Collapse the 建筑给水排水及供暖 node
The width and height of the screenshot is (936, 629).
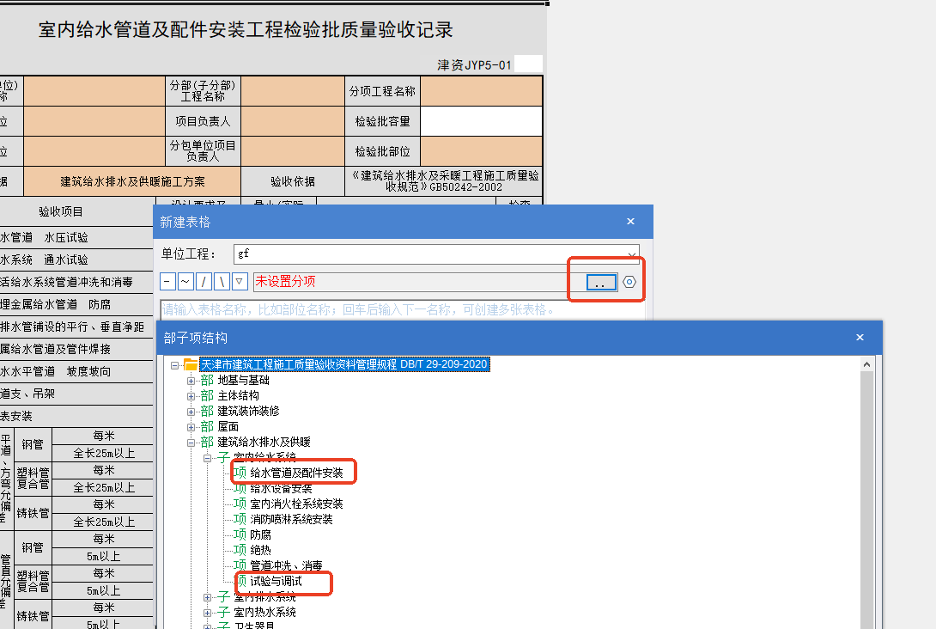point(191,442)
